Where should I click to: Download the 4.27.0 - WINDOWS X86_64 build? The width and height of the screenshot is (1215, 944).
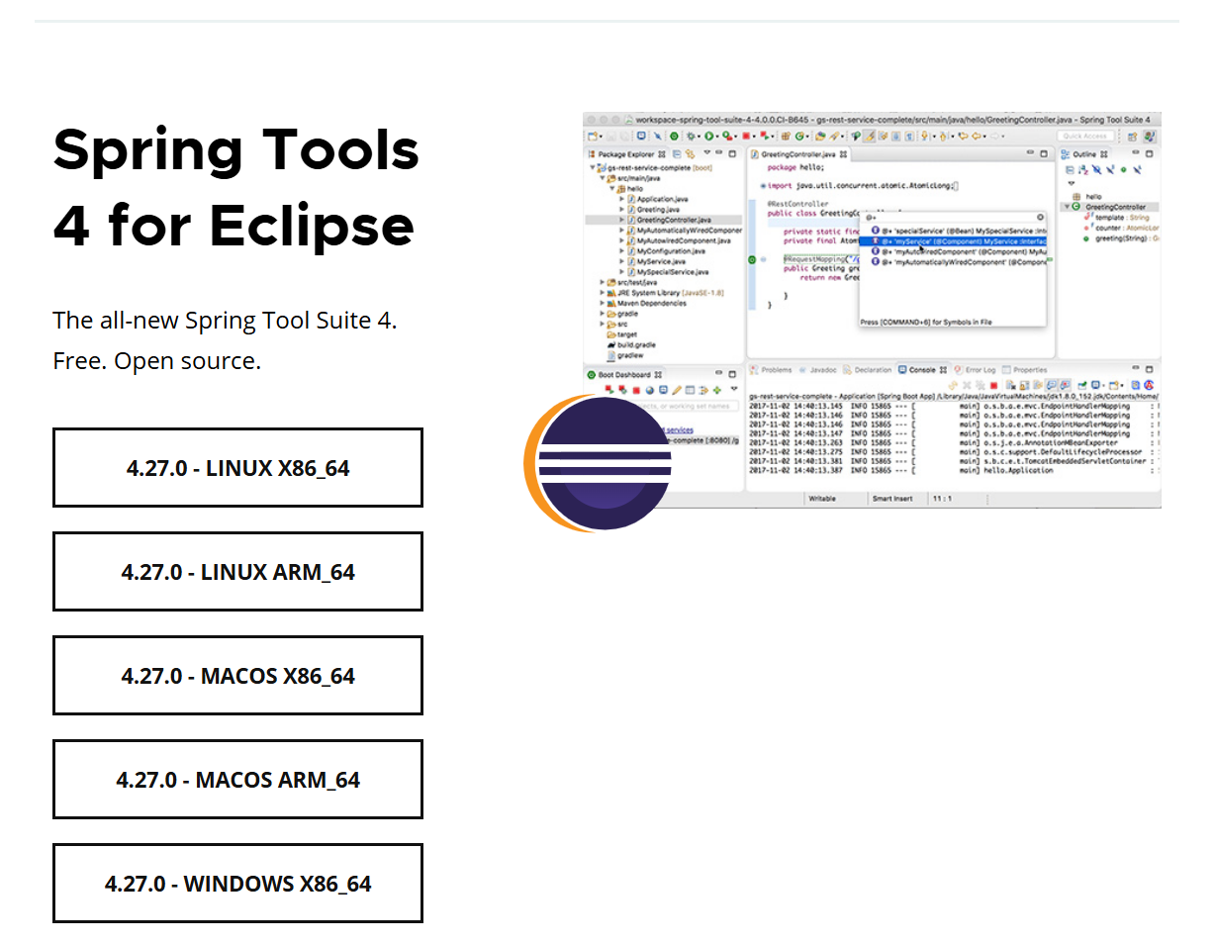[x=237, y=883]
